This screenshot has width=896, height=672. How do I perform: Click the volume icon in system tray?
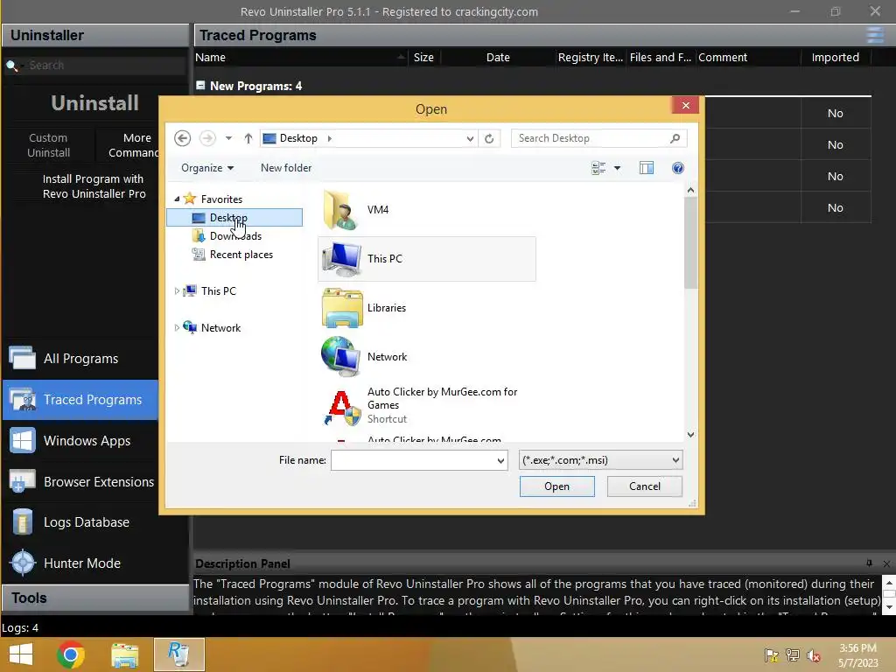[813, 655]
